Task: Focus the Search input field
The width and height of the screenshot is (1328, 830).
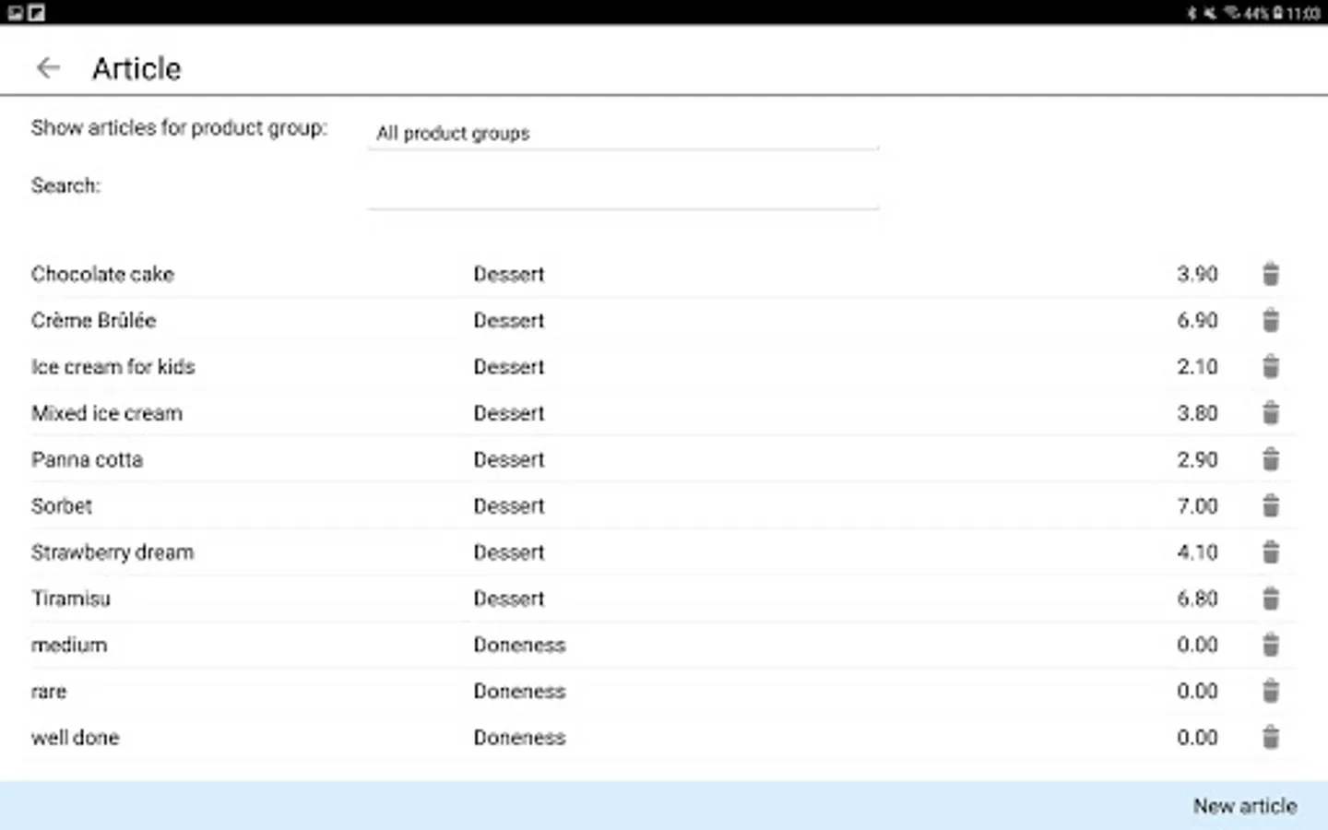Action: click(622, 191)
